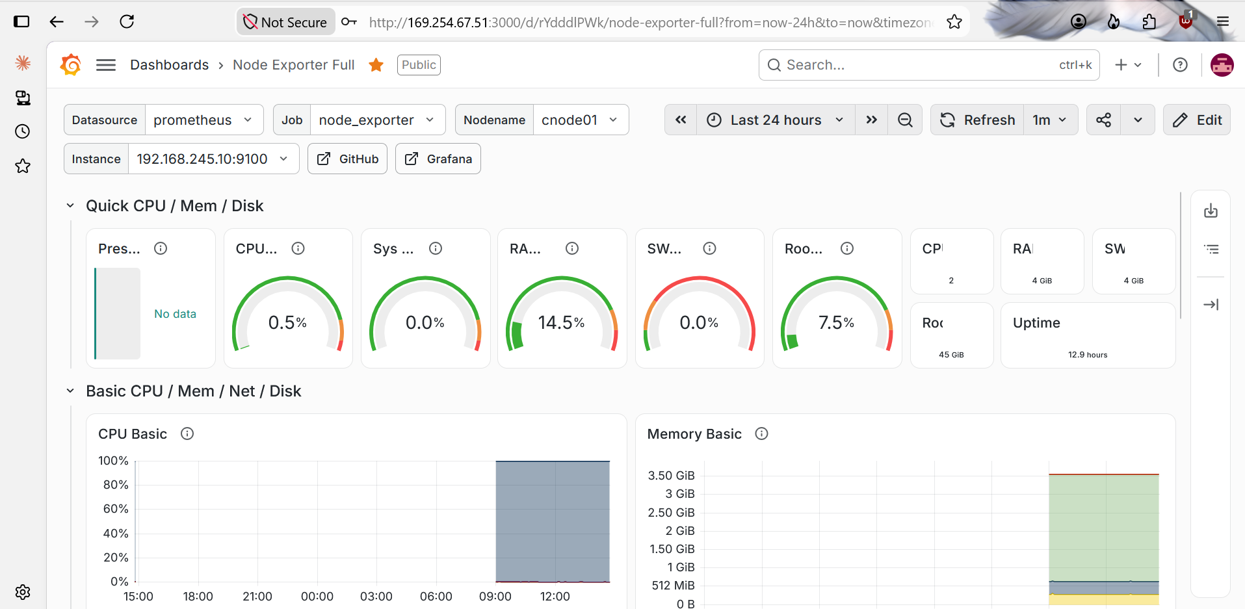Image resolution: width=1245 pixels, height=609 pixels.
Task: Show info for the Sys Load panel
Action: pyautogui.click(x=436, y=248)
